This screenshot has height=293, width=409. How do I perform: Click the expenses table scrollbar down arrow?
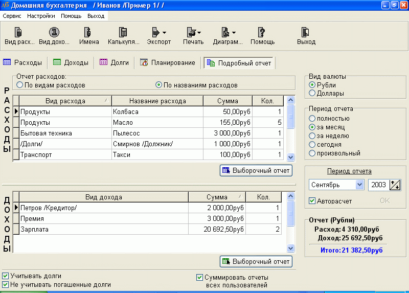click(x=291, y=157)
